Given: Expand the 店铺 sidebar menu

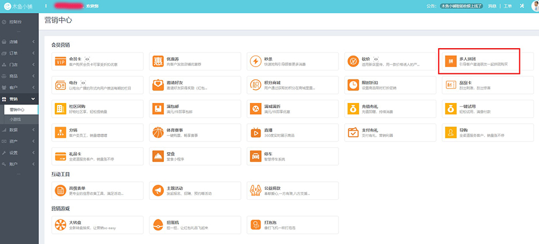Looking at the screenshot, I should coord(19,42).
